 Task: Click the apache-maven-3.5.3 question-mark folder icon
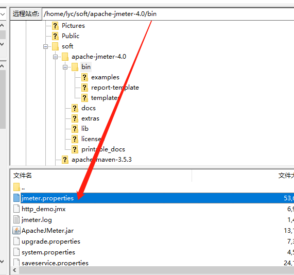65,160
